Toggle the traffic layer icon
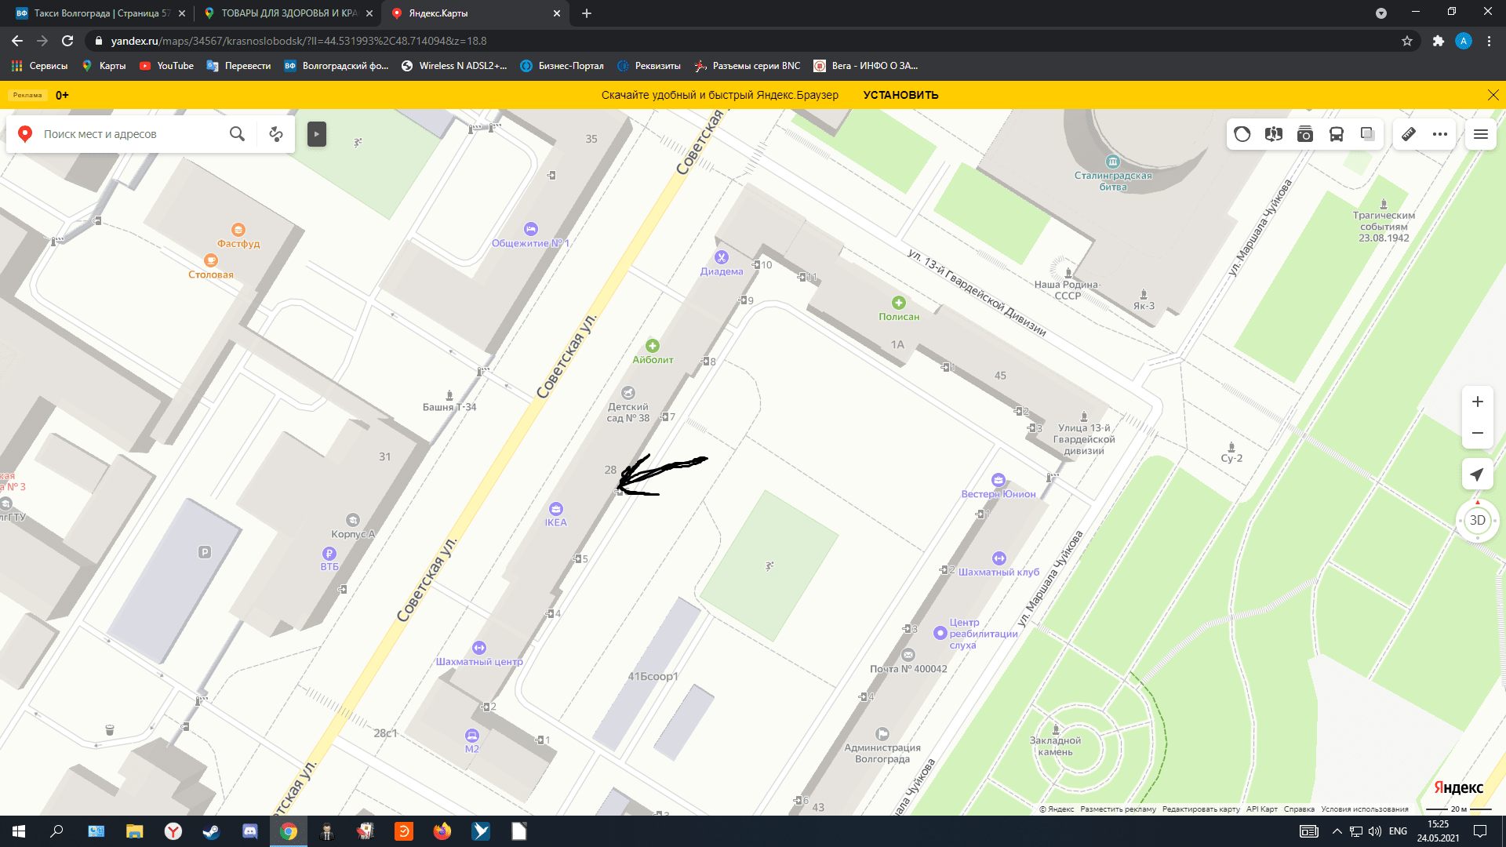 1242,134
